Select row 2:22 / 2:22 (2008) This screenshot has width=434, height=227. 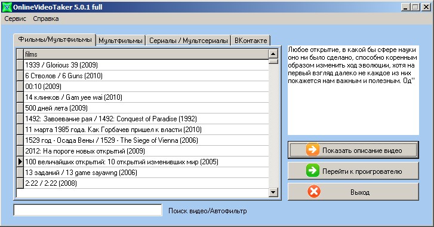click(146, 183)
